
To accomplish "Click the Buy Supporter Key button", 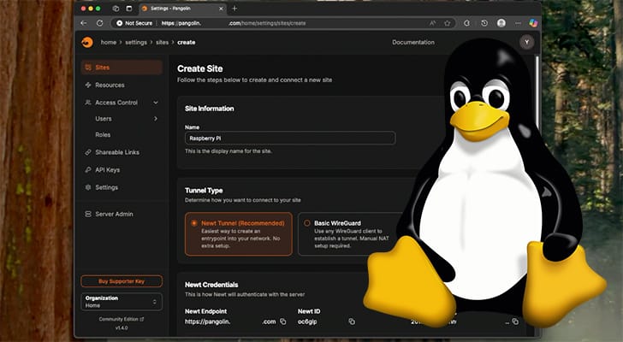I will click(x=122, y=281).
